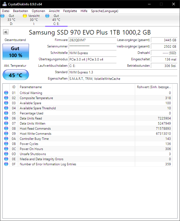This screenshot has width=180, height=221.
Task: Open the Festplatte menu
Action: click(70, 11)
